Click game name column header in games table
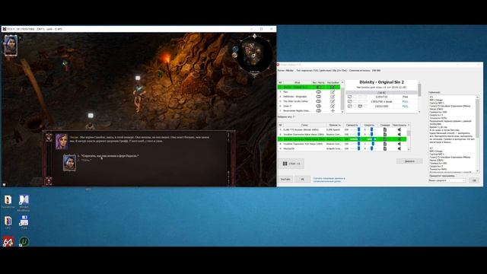This screenshot has width=487, height=274. 297,82
